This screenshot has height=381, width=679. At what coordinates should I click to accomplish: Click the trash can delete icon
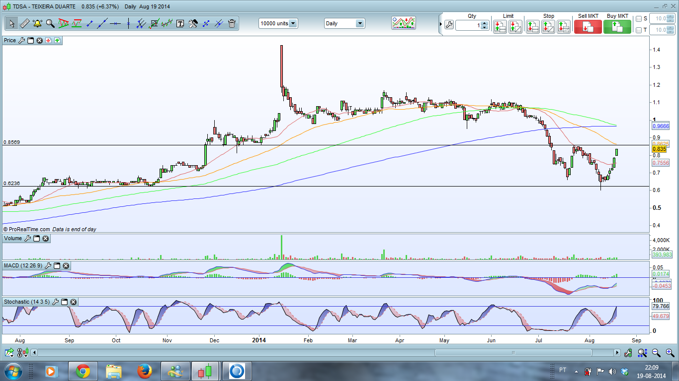pos(232,23)
